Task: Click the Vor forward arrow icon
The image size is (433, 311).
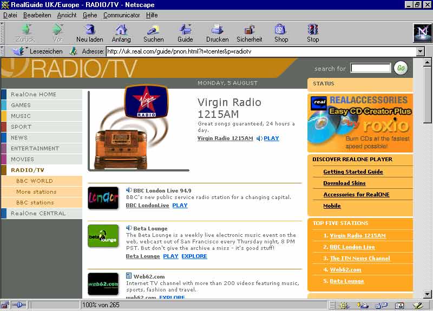Action: point(58,29)
